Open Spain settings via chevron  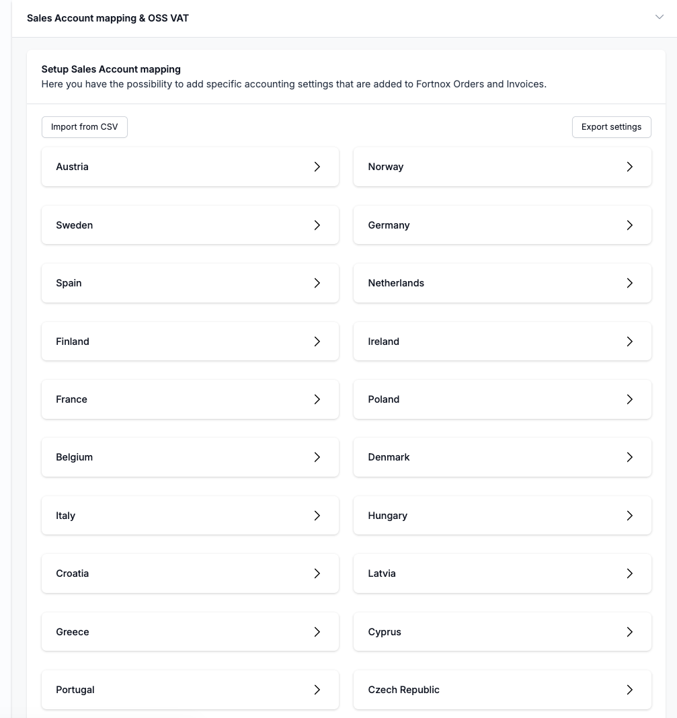click(x=317, y=283)
